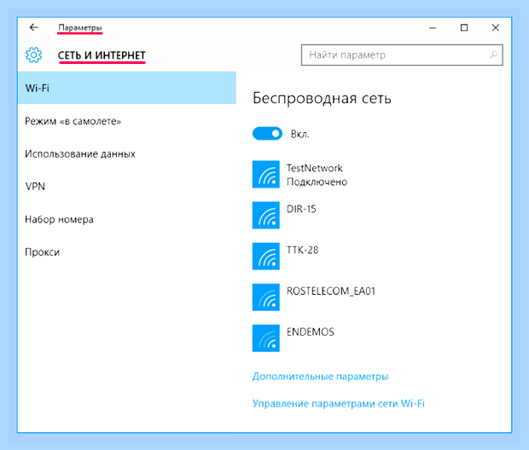529x450 pixels.
Task: Click the СЕТЬ И ИНТЕРНЕТ heading
Action: coord(102,55)
